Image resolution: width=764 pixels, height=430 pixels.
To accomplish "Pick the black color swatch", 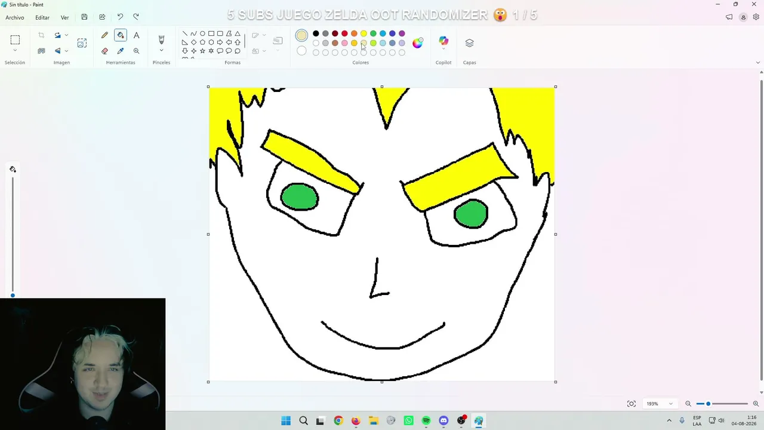I will click(316, 33).
